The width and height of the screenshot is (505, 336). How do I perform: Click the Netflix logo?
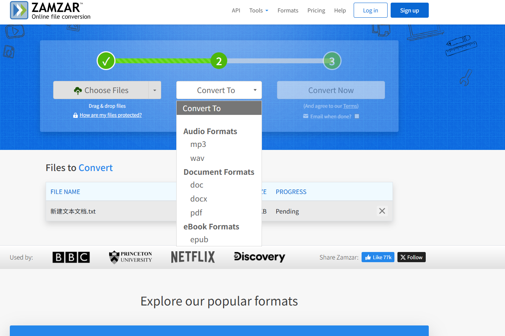[193, 257]
